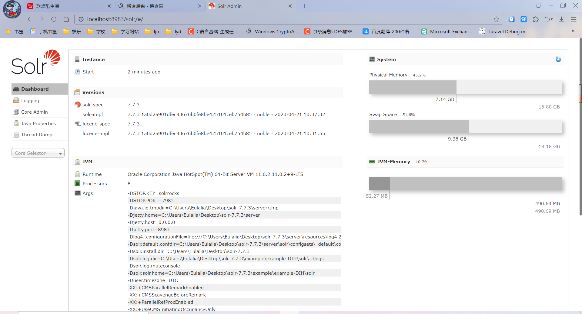The height and width of the screenshot is (314, 582).
Task: Open the 书签 bookmarks folder
Action: coord(15,31)
